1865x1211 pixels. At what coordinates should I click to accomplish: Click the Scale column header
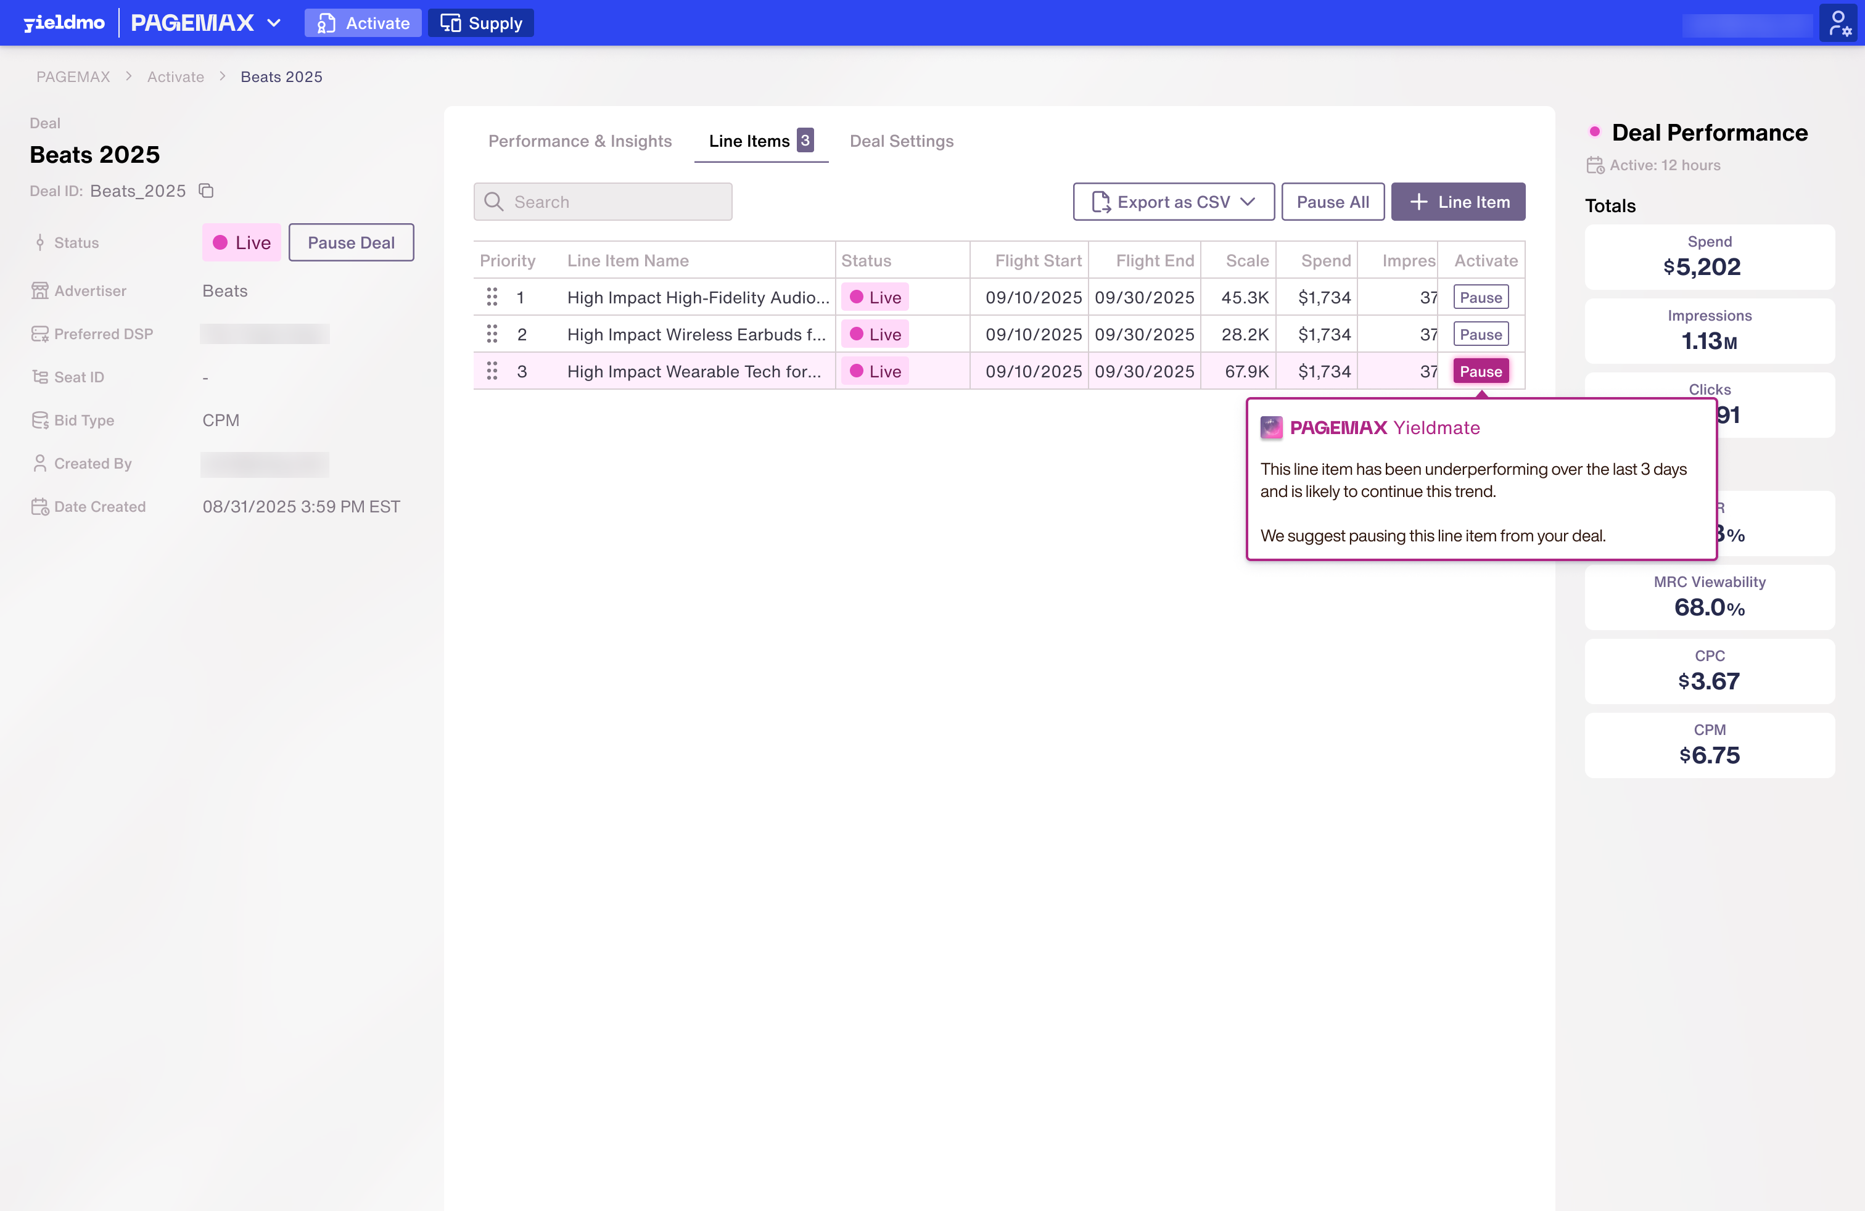[1247, 261]
